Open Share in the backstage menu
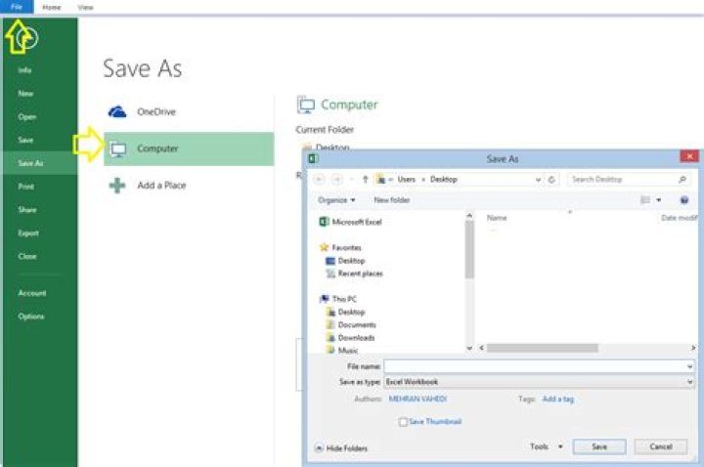 point(27,210)
